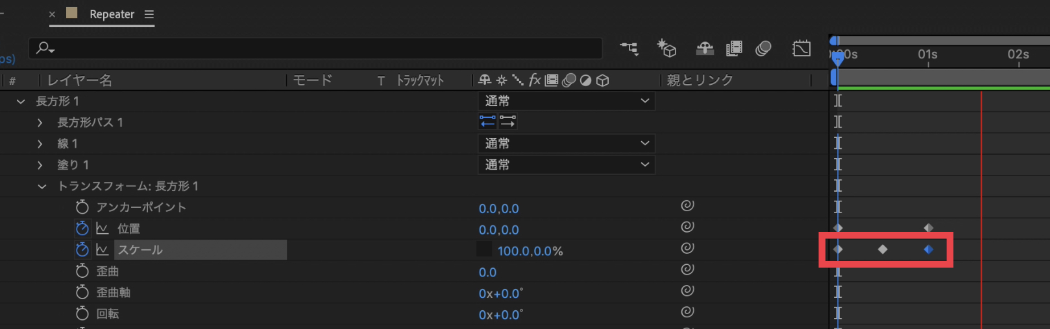The height and width of the screenshot is (329, 1050).
Task: Click the pick whip for 歪曲軸
Action: pyautogui.click(x=688, y=291)
